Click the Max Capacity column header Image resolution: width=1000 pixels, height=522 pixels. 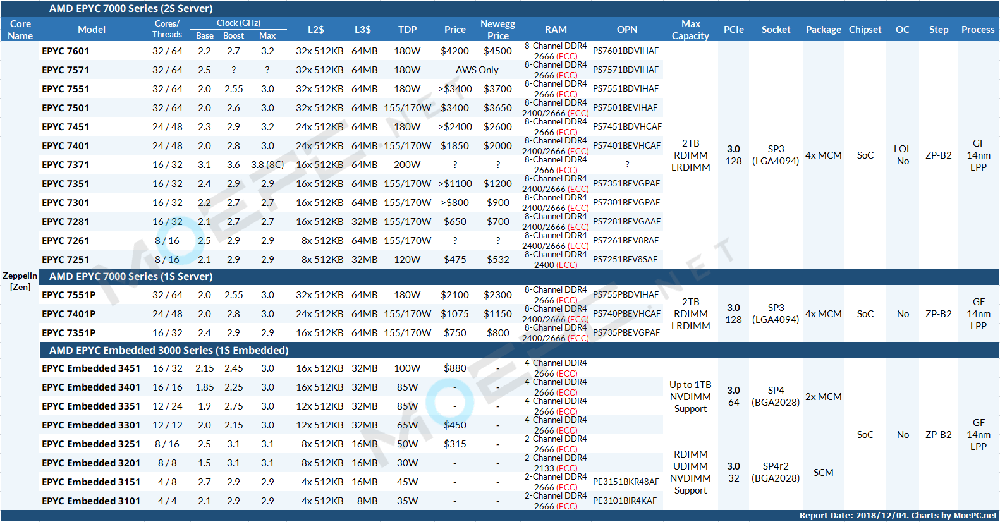click(691, 30)
